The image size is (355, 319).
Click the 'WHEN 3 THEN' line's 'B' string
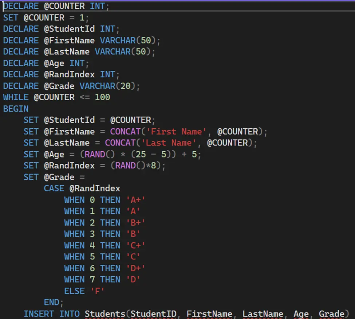[133, 234]
